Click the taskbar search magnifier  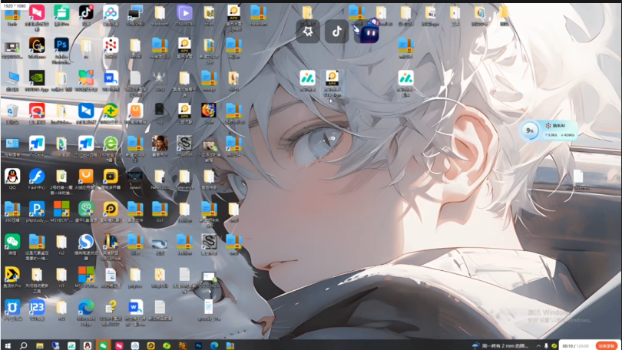click(23, 345)
